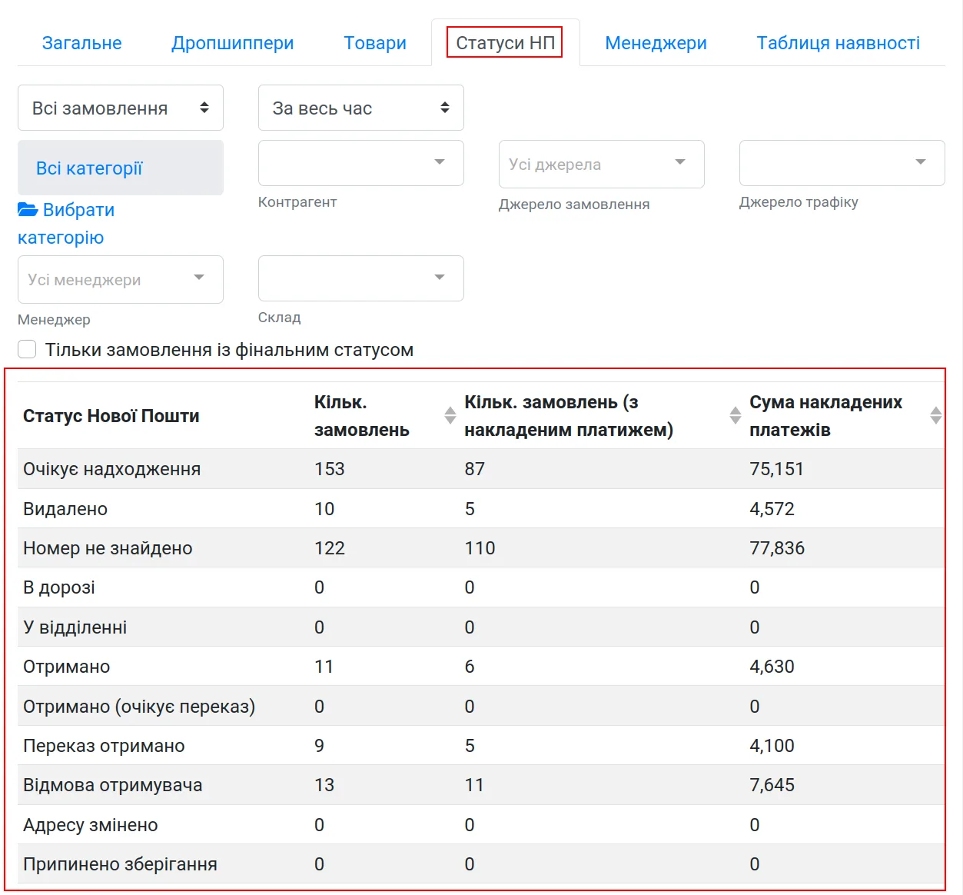Click the 77,836 payment sum cell
The width and height of the screenshot is (963, 895).
click(x=777, y=548)
